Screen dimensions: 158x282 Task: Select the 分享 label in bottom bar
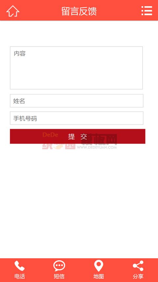pos(138,276)
